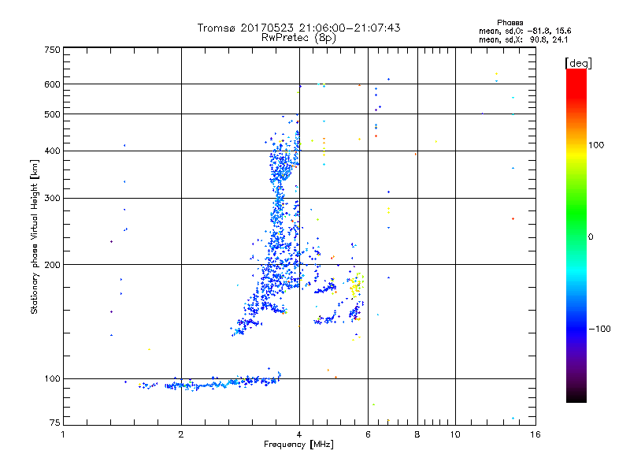Select the 'RwPretec (8p)' subtitle
This screenshot has height=473, width=630.
click(x=298, y=38)
